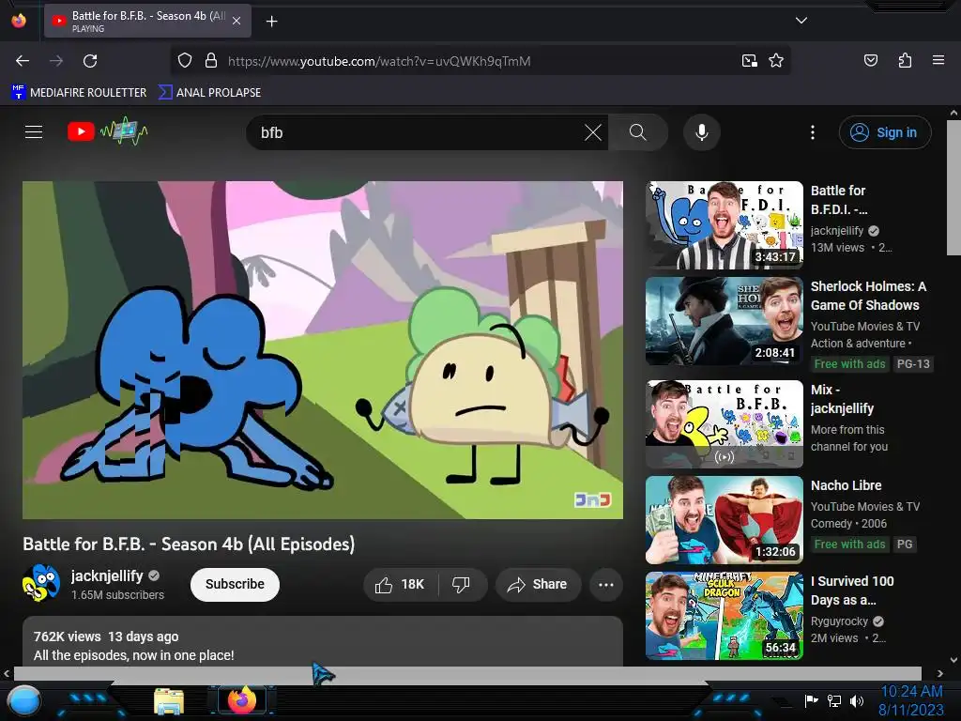This screenshot has width=961, height=721.
Task: Click horizontal scrollbar left arrow
Action: (x=7, y=674)
